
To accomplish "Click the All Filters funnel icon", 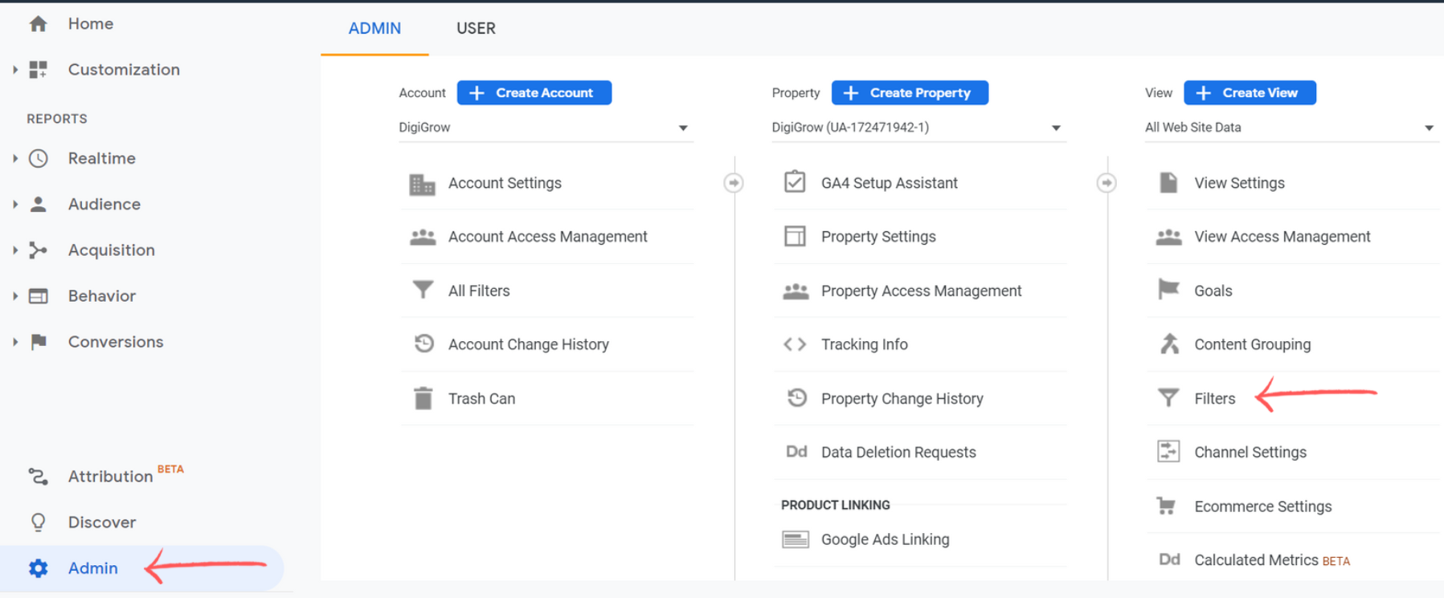I will (x=423, y=290).
